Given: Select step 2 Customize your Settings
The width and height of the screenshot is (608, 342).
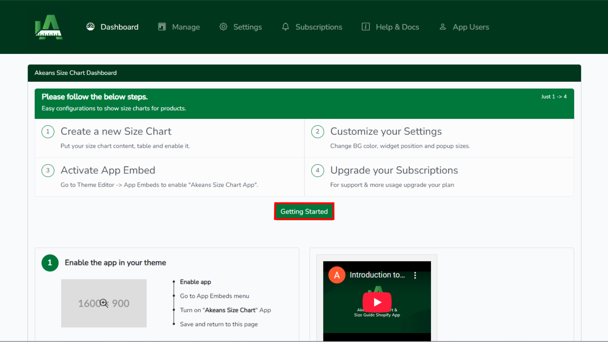Looking at the screenshot, I should (439, 138).
